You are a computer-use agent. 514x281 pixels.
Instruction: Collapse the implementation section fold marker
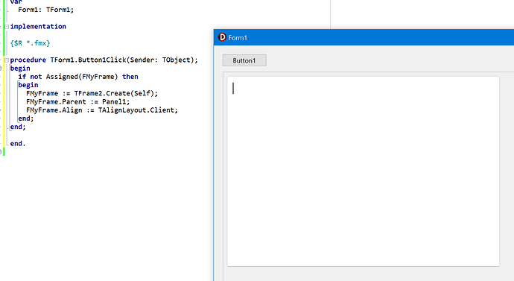click(7, 27)
